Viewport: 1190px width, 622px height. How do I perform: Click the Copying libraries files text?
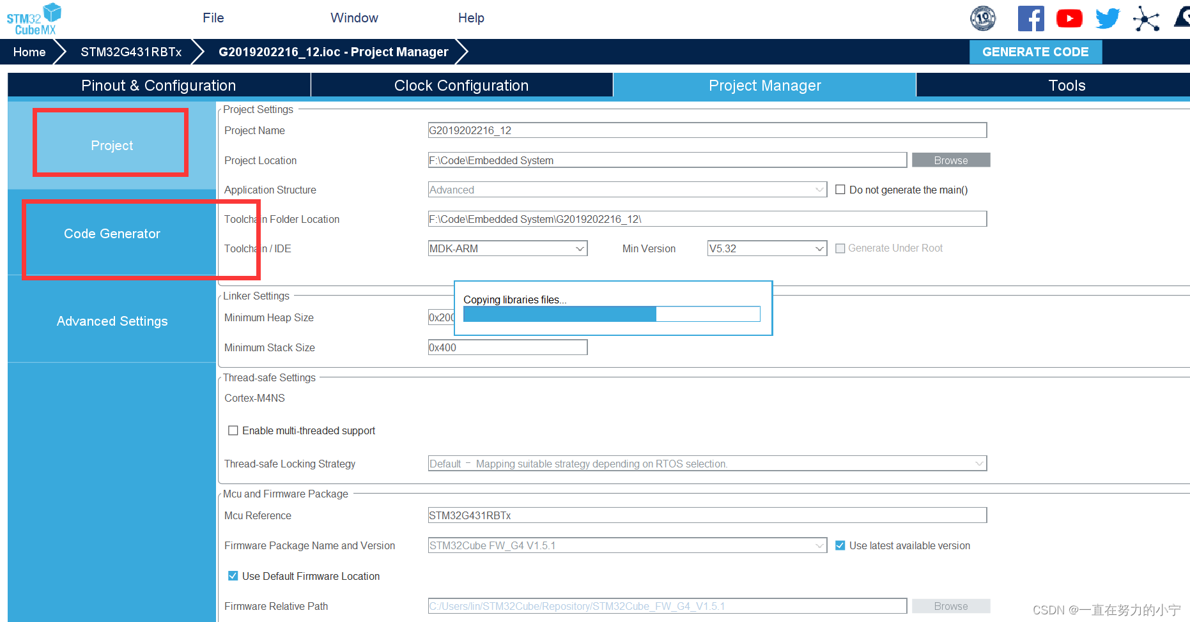tap(514, 300)
